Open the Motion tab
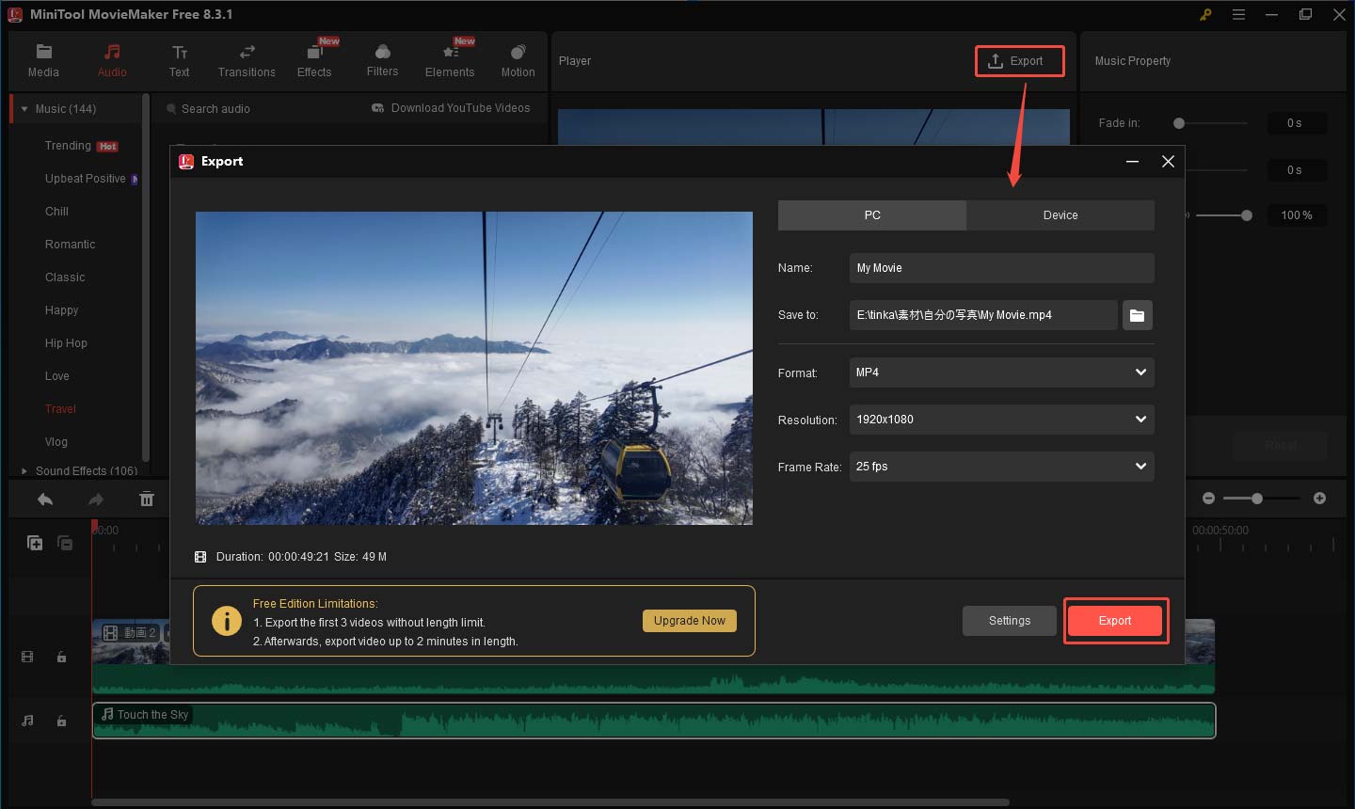 (518, 60)
